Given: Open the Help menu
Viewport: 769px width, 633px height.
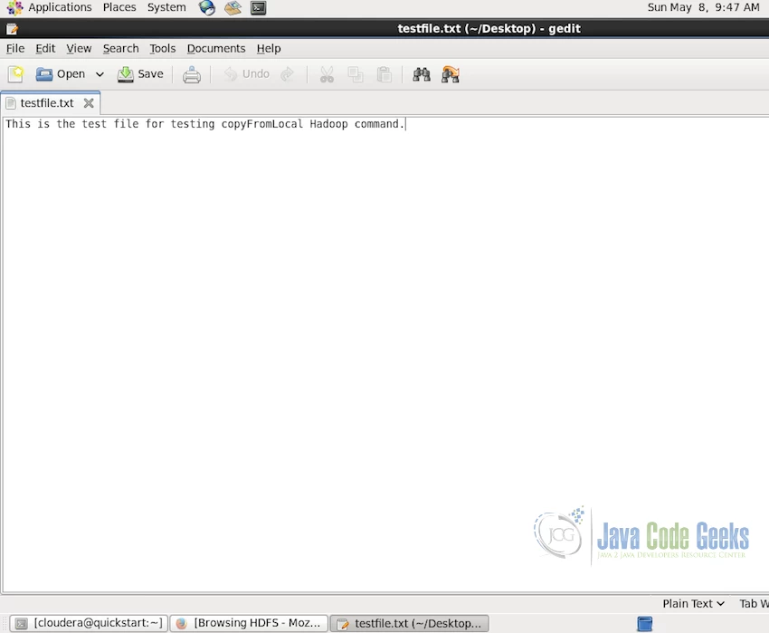Looking at the screenshot, I should (269, 49).
